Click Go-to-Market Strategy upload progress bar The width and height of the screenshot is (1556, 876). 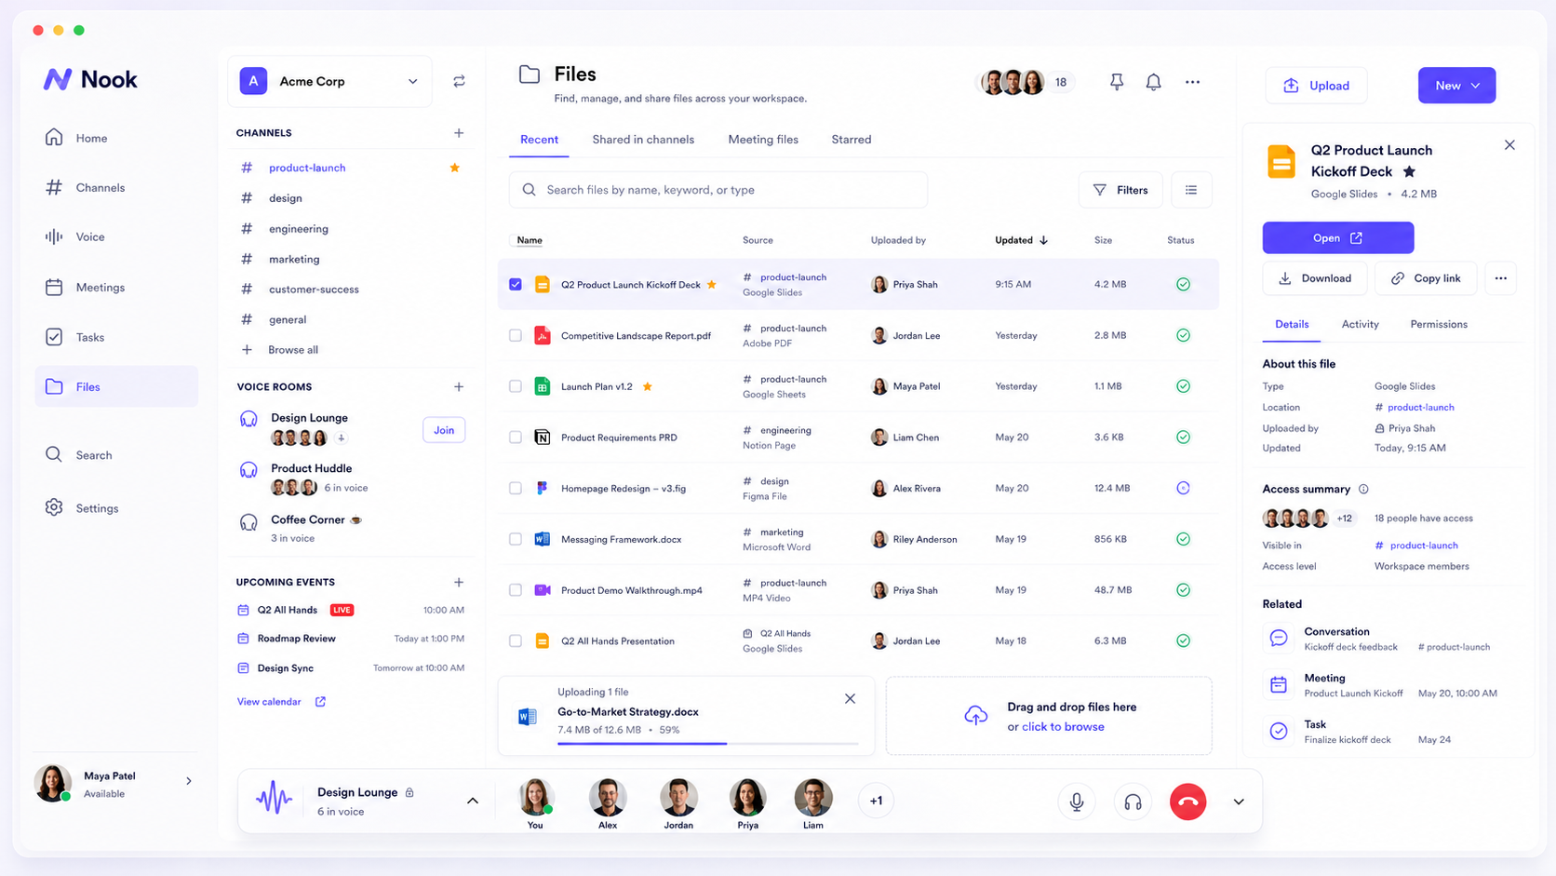point(708,744)
